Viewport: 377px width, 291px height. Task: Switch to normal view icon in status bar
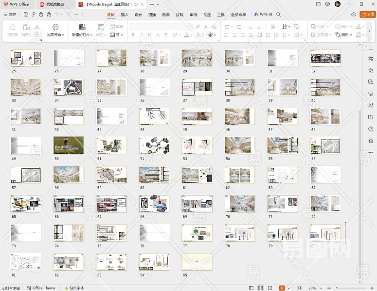point(251,288)
